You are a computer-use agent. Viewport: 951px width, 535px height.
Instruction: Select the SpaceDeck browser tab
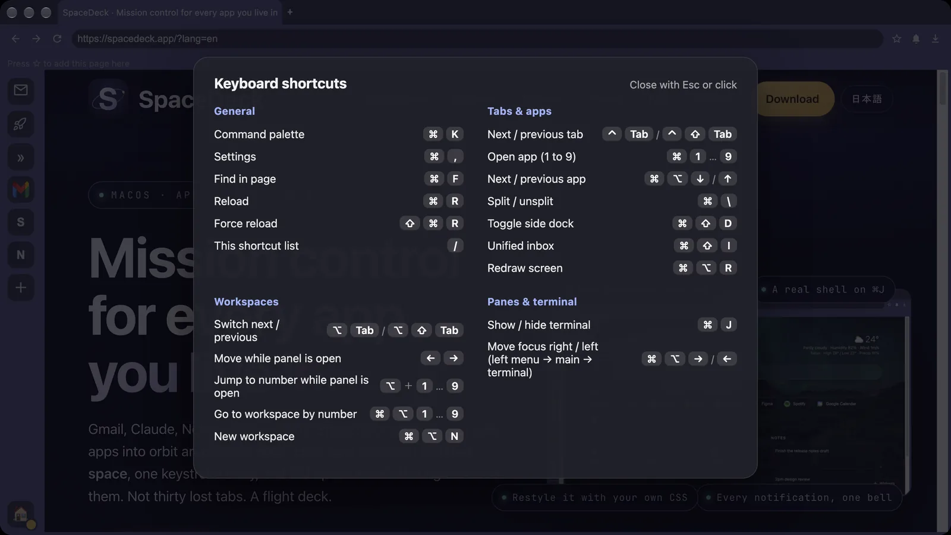[x=170, y=12]
